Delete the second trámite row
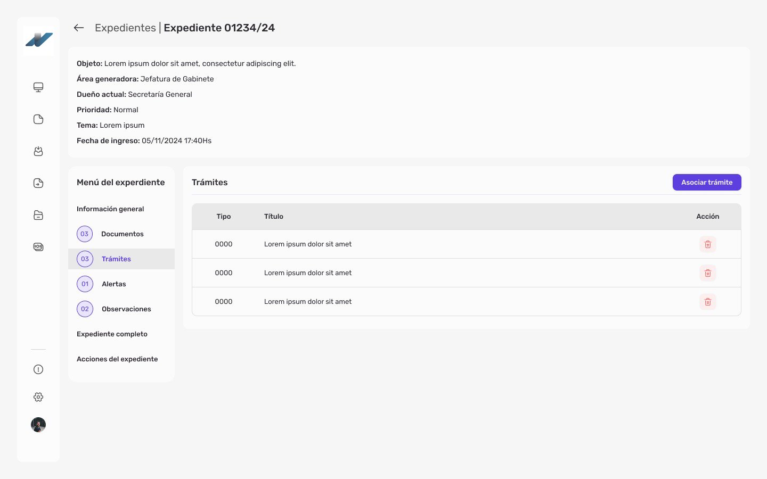This screenshot has height=479, width=767. click(x=707, y=273)
